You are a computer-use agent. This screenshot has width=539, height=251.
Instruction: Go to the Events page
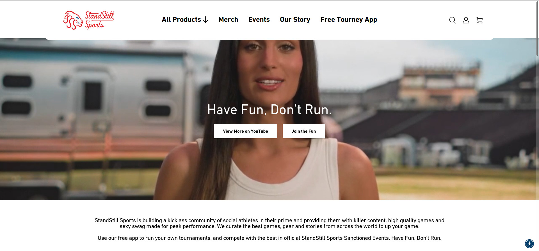(x=259, y=20)
